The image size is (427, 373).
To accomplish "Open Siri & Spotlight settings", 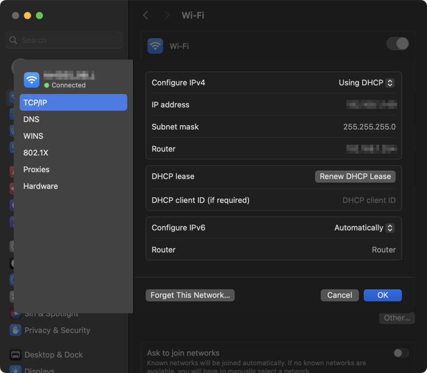I will [x=49, y=313].
